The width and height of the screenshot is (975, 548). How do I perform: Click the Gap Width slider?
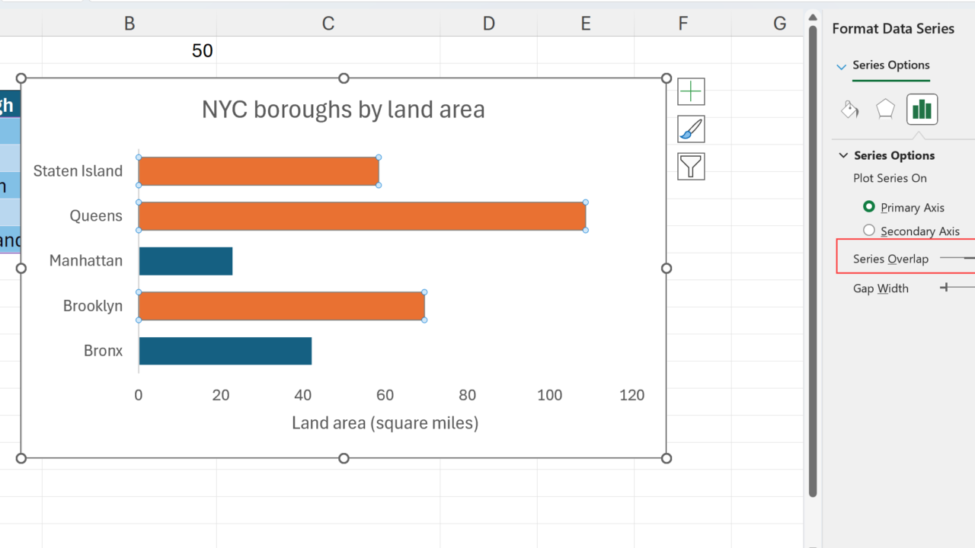click(x=957, y=288)
